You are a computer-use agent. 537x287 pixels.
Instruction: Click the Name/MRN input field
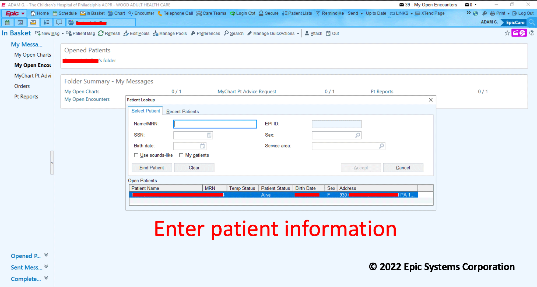(x=215, y=124)
